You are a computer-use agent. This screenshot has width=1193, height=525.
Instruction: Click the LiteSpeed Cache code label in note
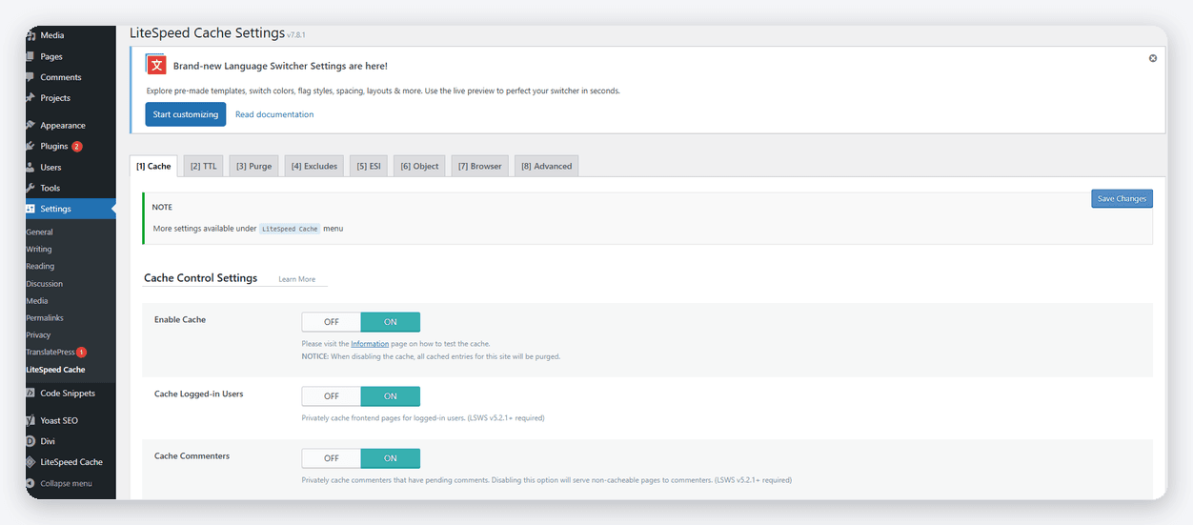290,229
